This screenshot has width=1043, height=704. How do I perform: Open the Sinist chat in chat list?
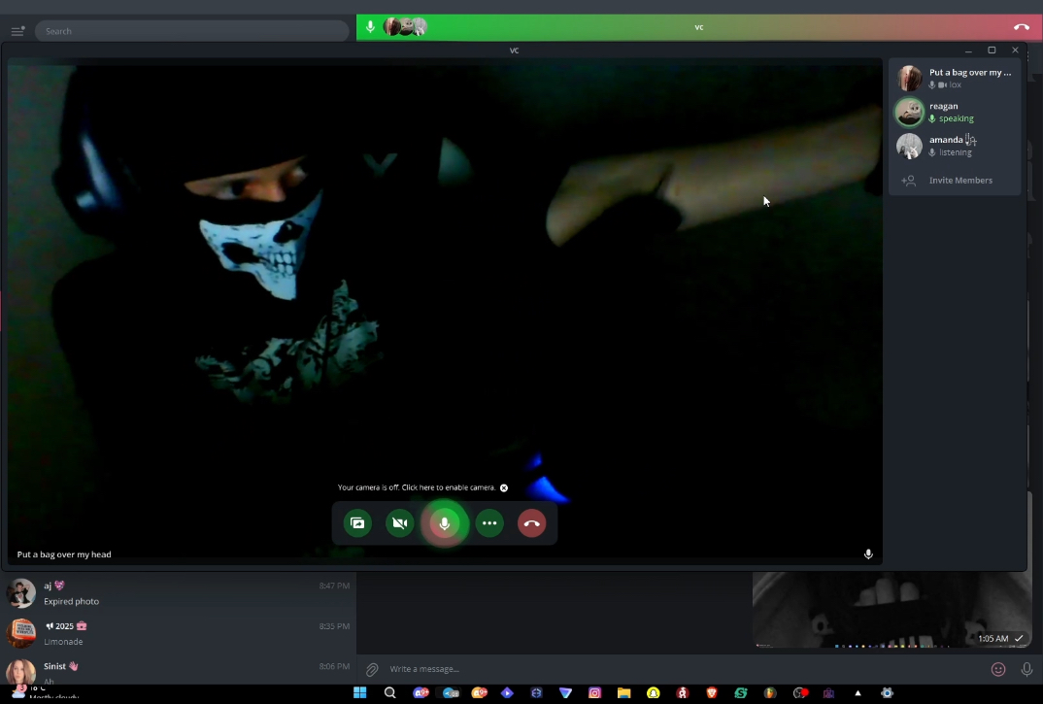click(x=179, y=671)
